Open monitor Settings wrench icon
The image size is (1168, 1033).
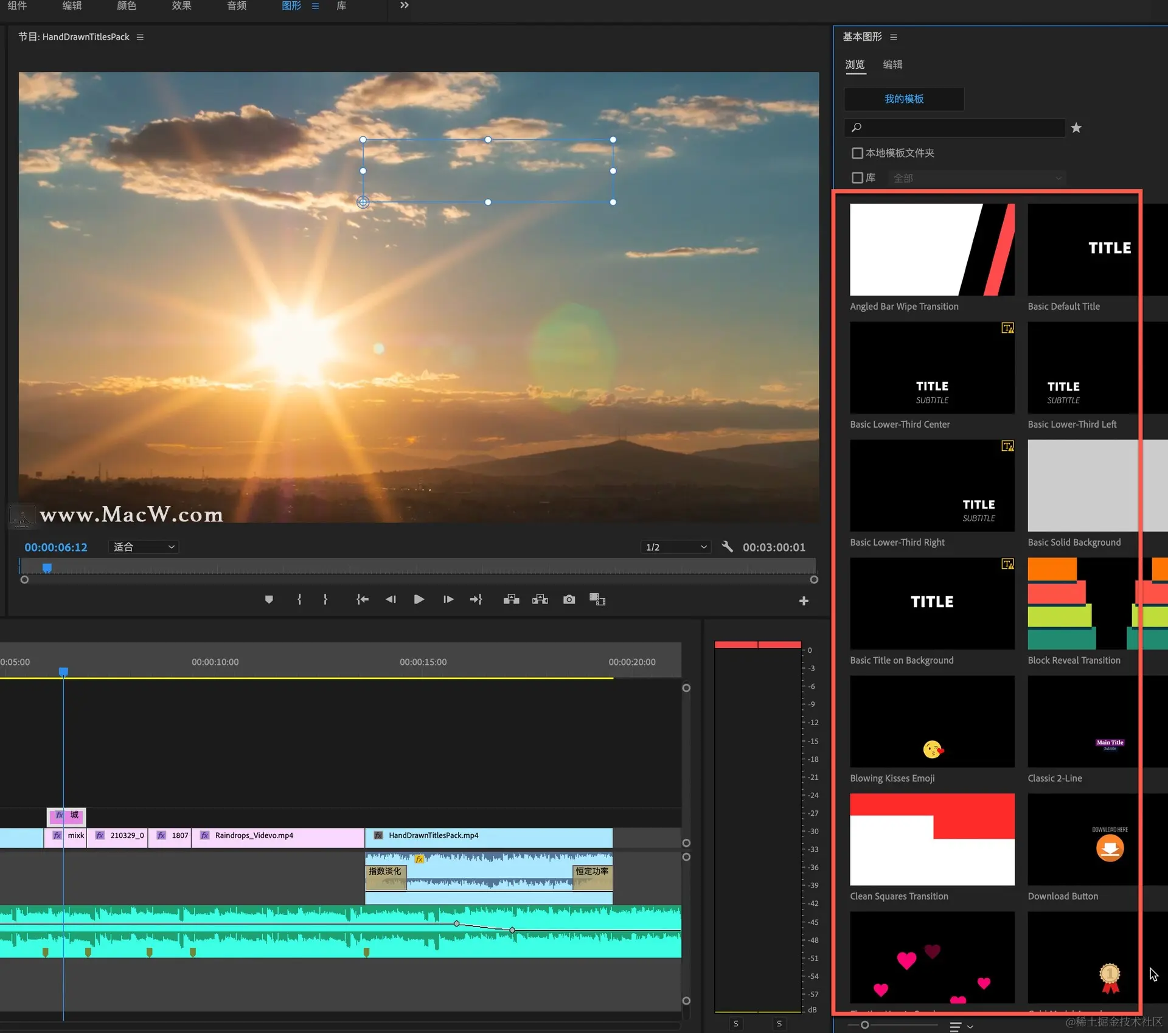point(727,546)
